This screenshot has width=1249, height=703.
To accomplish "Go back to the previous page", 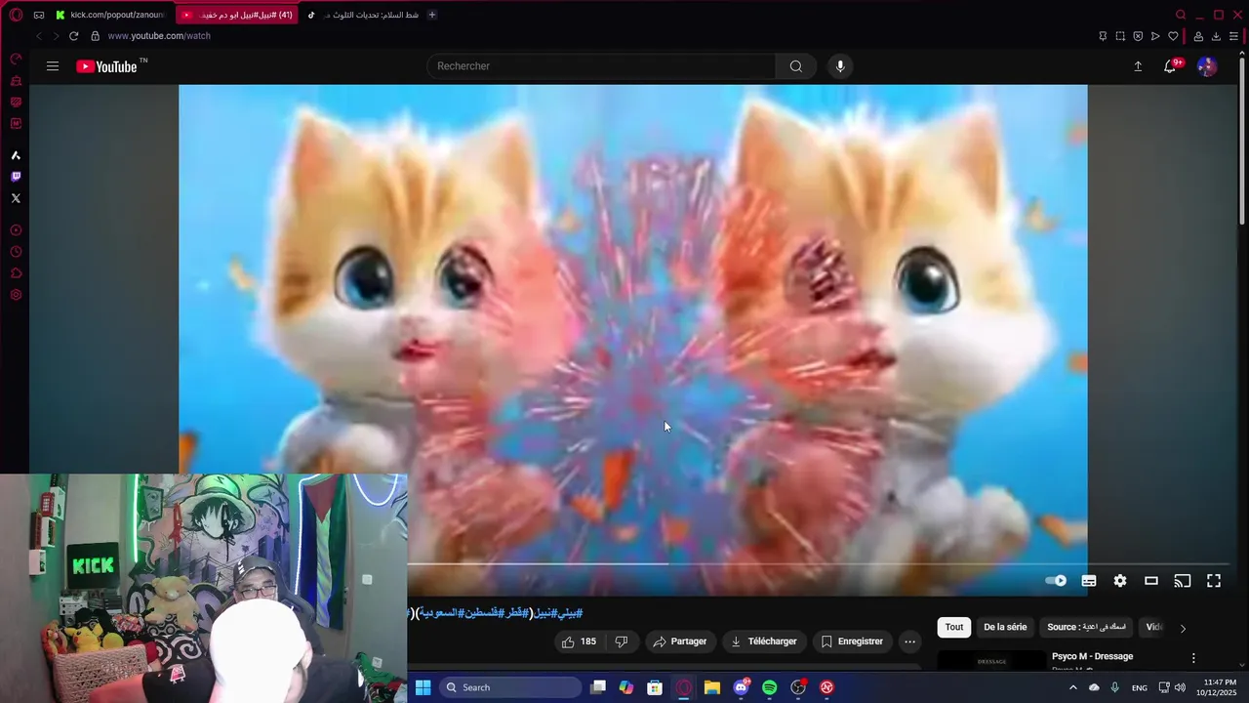I will pyautogui.click(x=39, y=36).
